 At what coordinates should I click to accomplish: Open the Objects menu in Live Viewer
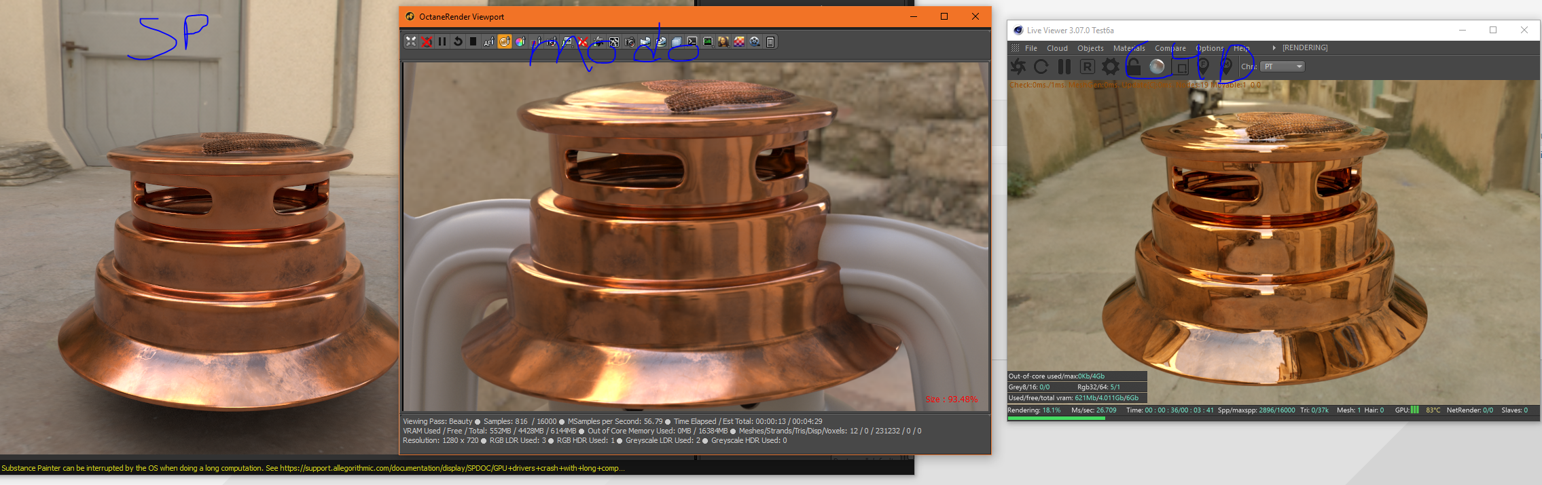(1090, 48)
